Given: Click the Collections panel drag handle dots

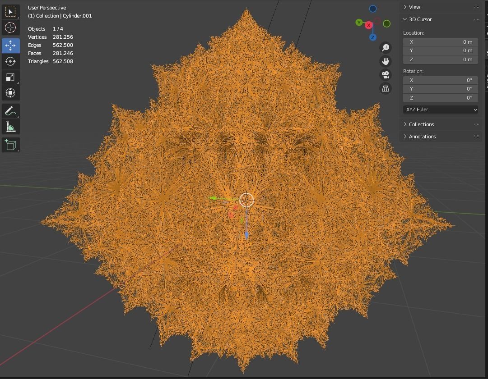Looking at the screenshot, I should pyautogui.click(x=477, y=124).
